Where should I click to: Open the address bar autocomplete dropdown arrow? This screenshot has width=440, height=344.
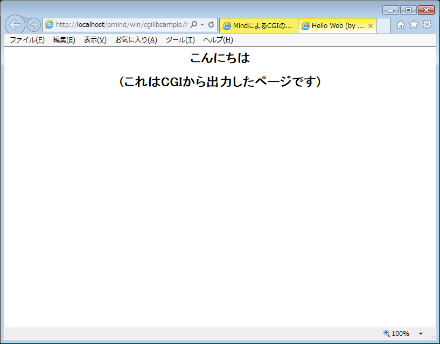[x=202, y=25]
